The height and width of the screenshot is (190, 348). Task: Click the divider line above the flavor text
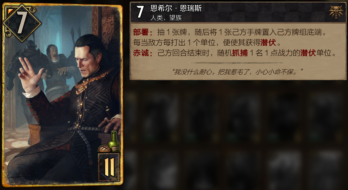coord(237,63)
